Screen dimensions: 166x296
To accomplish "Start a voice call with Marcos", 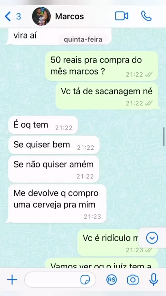I will tap(146, 16).
